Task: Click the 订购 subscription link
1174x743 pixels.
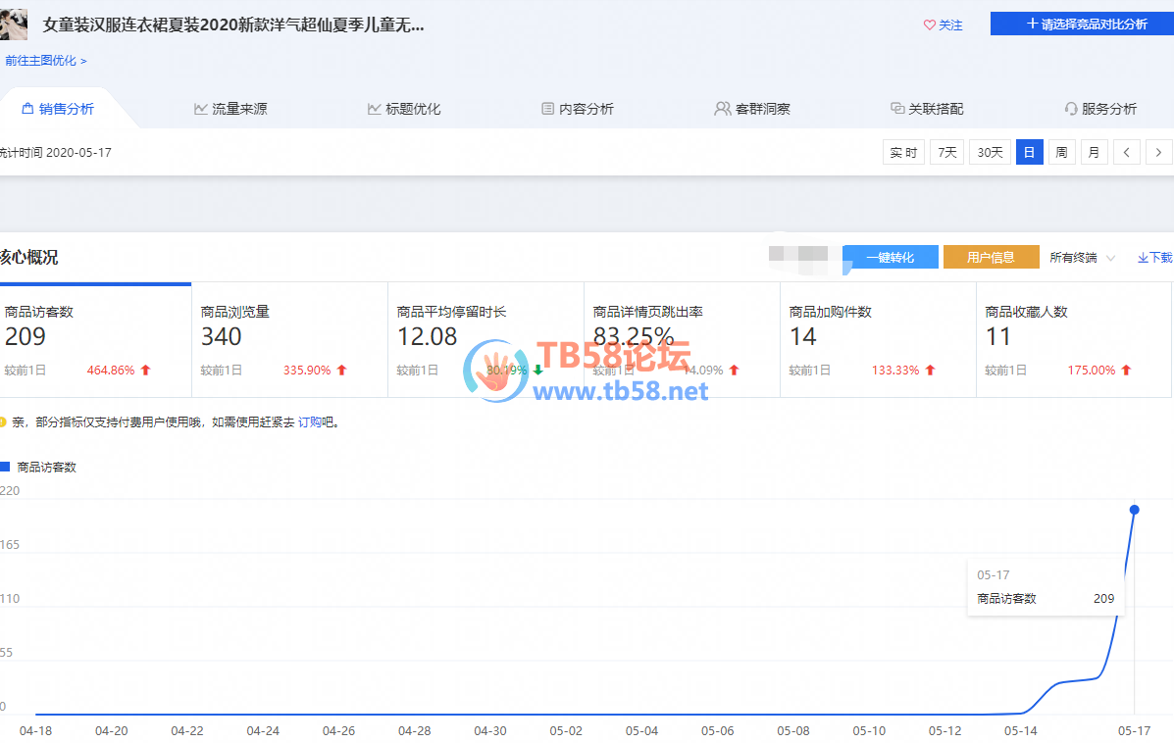Action: click(310, 422)
